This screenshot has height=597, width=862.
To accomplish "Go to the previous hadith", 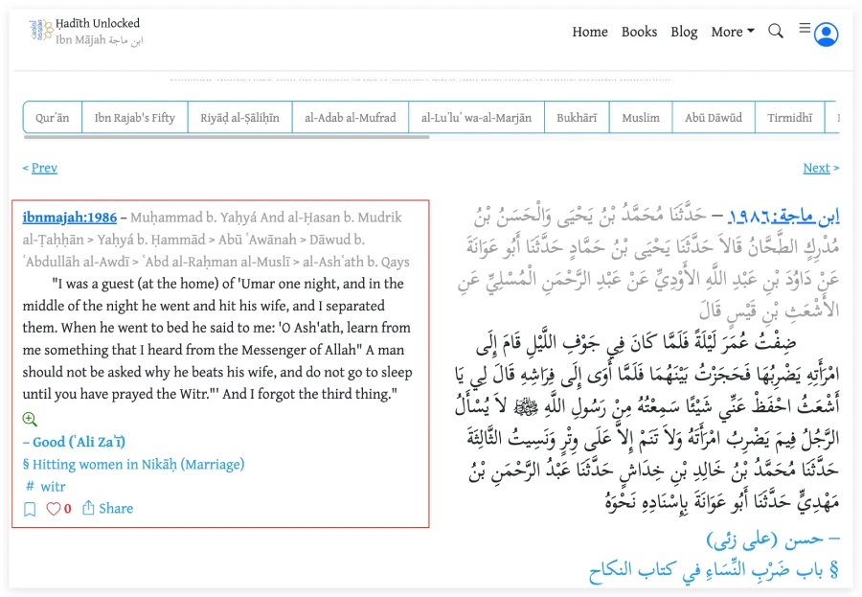I will pyautogui.click(x=44, y=168).
